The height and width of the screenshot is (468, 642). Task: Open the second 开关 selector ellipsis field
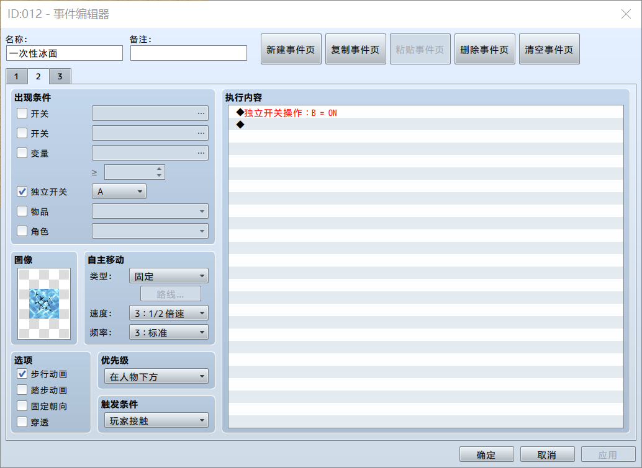tap(150, 133)
